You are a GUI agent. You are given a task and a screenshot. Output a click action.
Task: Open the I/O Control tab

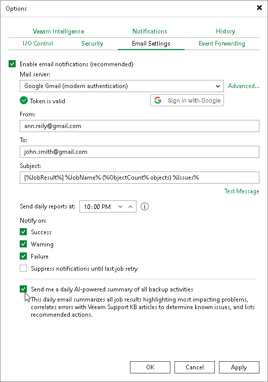(x=38, y=44)
